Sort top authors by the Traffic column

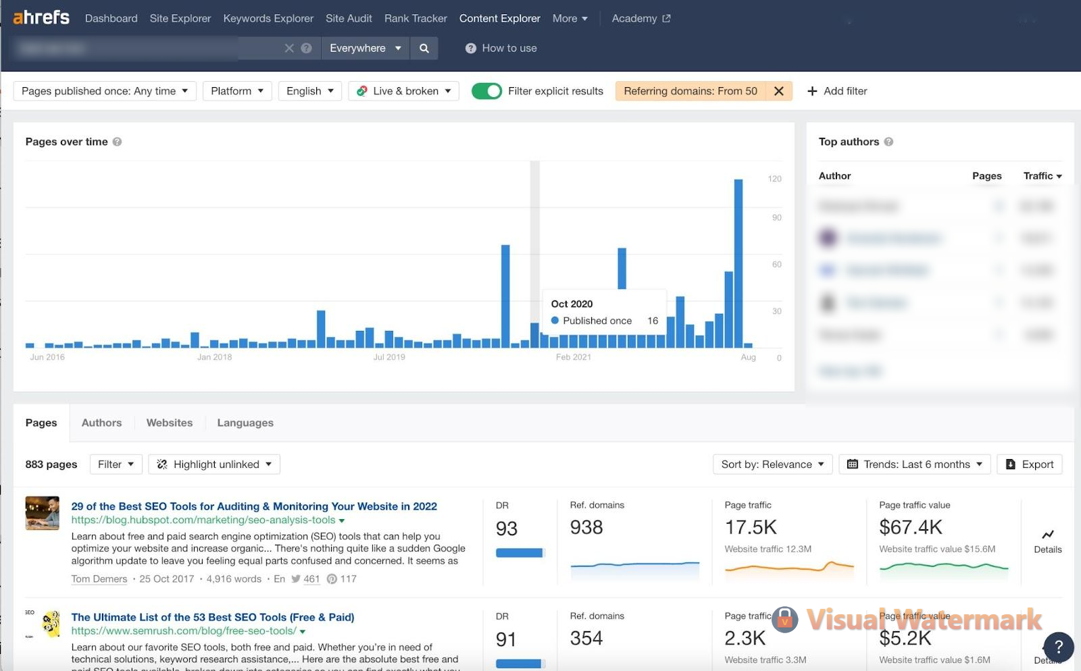[x=1042, y=176]
